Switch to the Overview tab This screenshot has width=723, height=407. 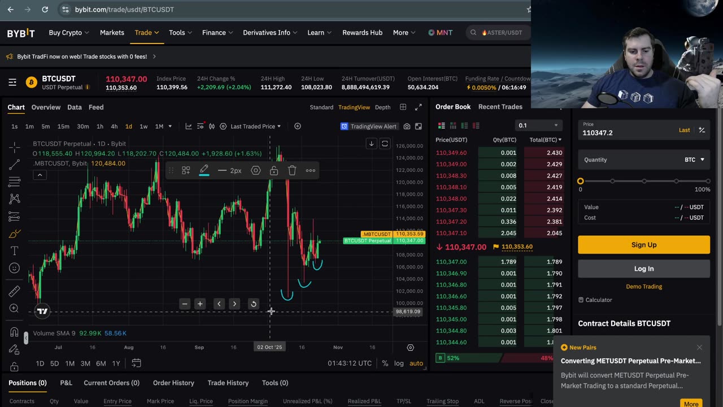[x=46, y=107]
